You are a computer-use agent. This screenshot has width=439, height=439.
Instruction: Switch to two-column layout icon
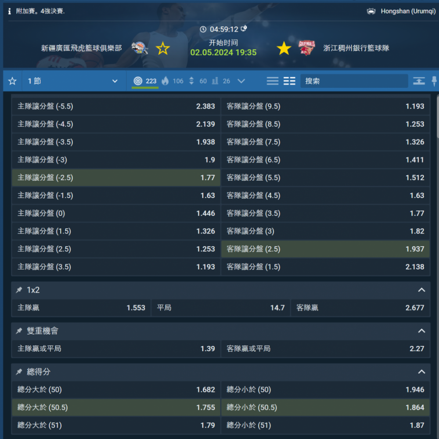click(289, 81)
